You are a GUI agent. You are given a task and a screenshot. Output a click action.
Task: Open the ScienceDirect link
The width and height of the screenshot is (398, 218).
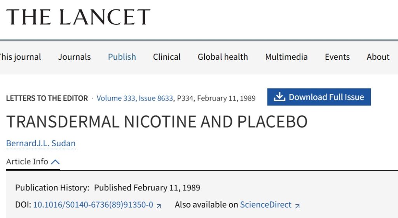tap(266, 204)
